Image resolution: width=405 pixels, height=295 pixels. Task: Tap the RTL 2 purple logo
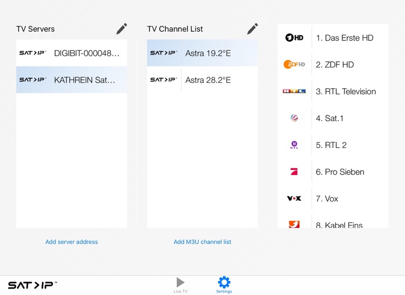coord(294,145)
